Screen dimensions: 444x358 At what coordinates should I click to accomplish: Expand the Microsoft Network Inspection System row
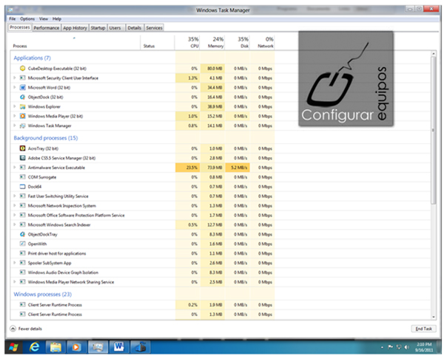pyautogui.click(x=15, y=205)
